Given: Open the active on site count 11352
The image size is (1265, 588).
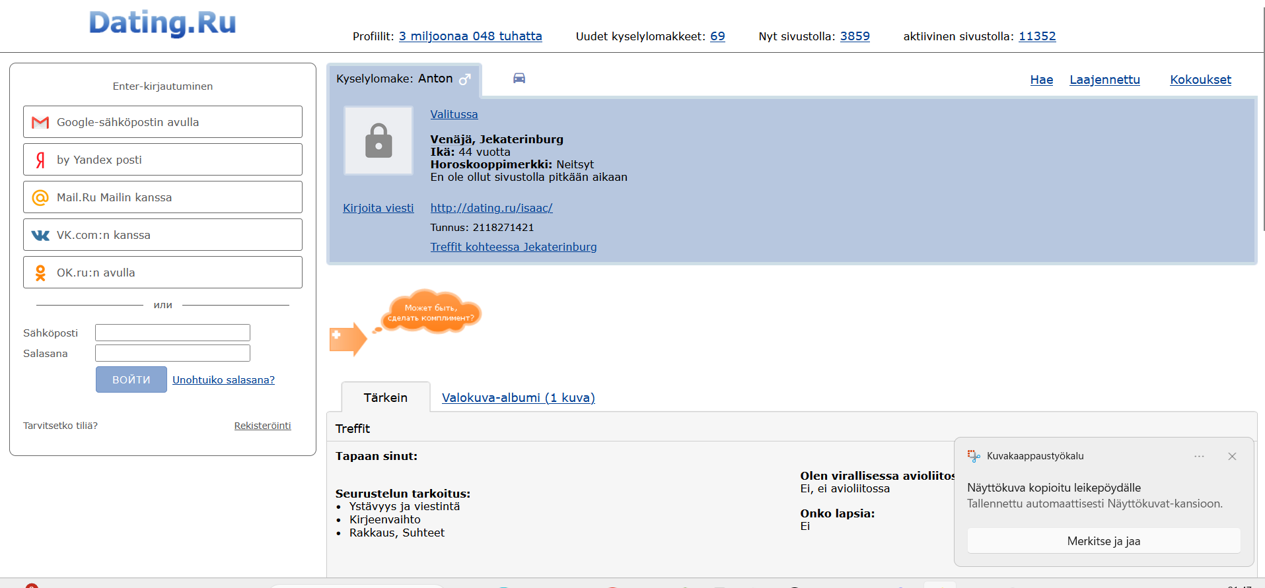Looking at the screenshot, I should point(1037,36).
